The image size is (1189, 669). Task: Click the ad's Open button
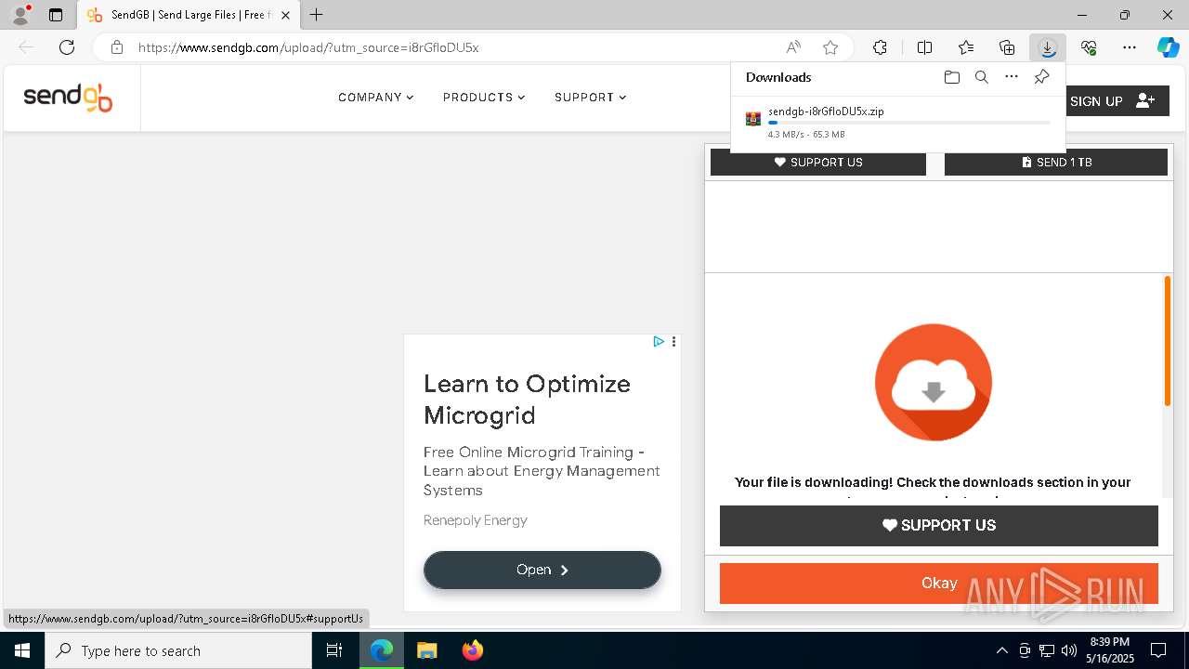click(542, 570)
